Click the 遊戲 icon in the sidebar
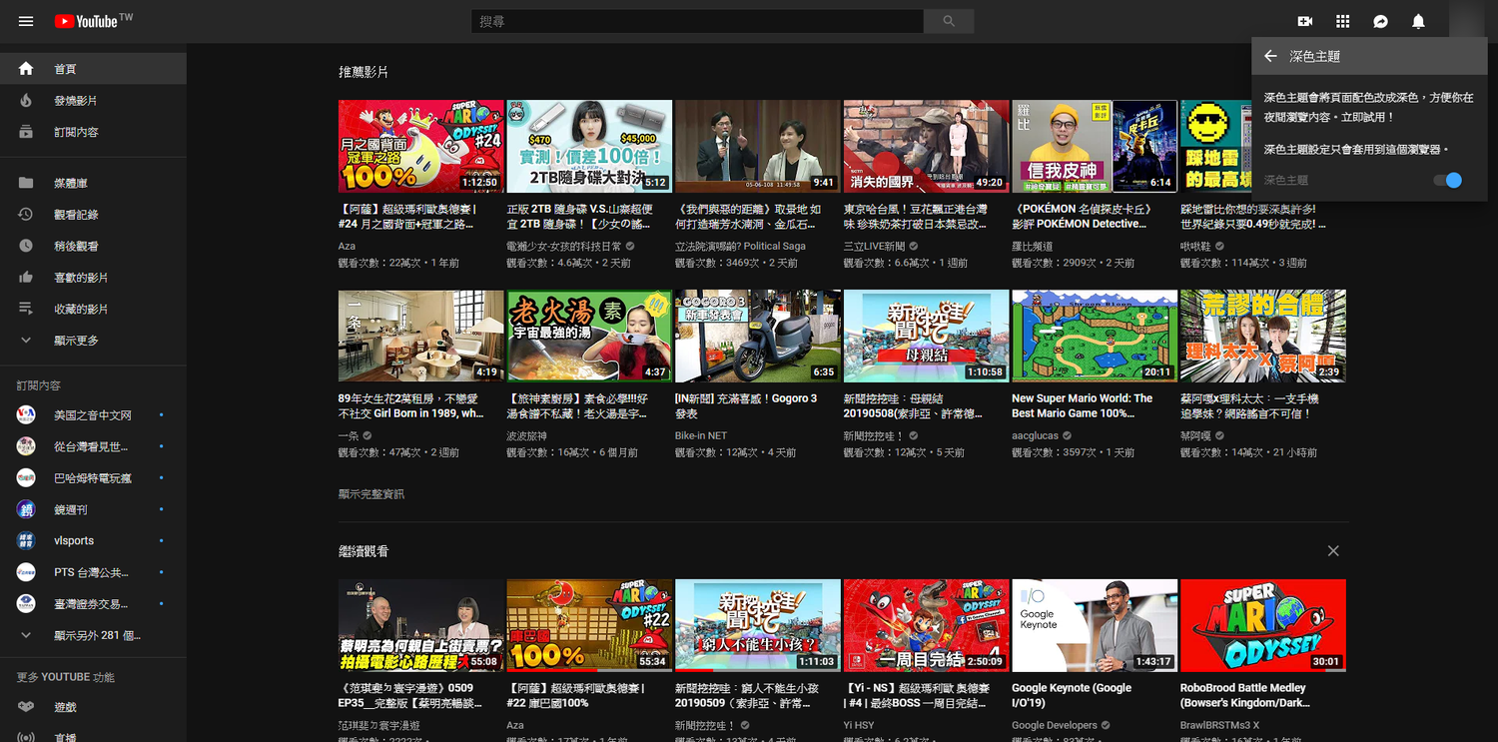 [x=26, y=707]
